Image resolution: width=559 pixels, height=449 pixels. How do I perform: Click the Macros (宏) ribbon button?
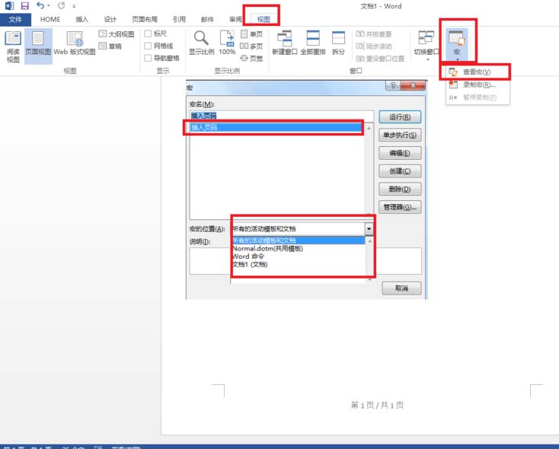tap(457, 45)
